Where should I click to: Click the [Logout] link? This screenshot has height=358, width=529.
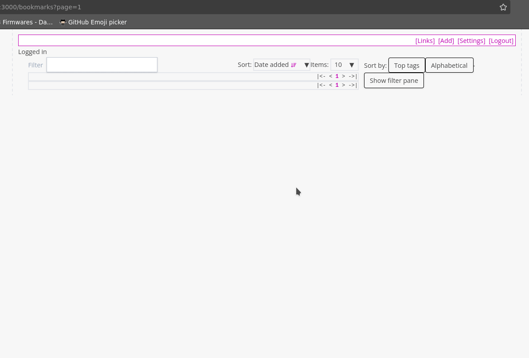coord(501,41)
